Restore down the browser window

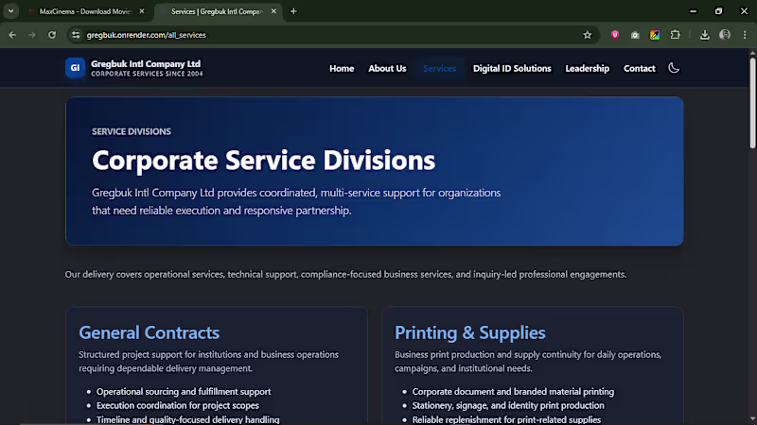(719, 11)
